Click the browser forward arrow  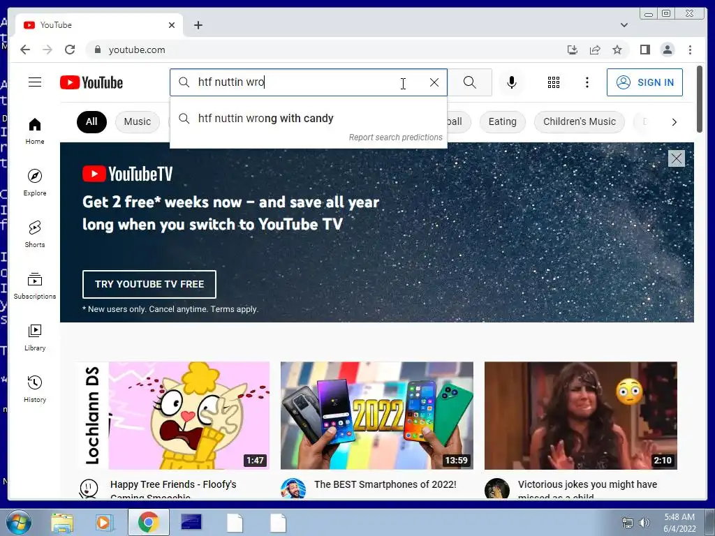tap(47, 50)
